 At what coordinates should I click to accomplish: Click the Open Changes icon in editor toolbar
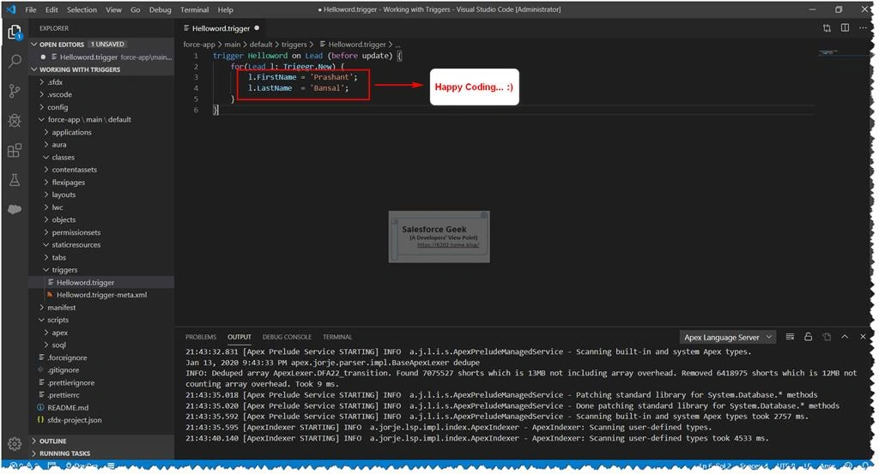[x=827, y=28]
